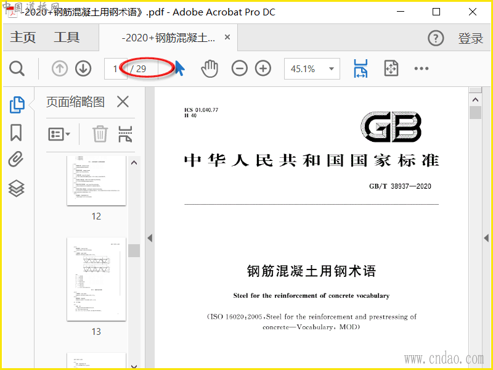This screenshot has width=493, height=370.
Task: Open the layers panel
Action: click(16, 188)
